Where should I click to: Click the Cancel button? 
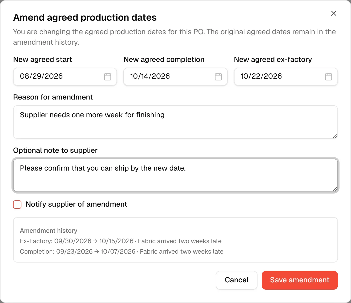click(x=237, y=280)
